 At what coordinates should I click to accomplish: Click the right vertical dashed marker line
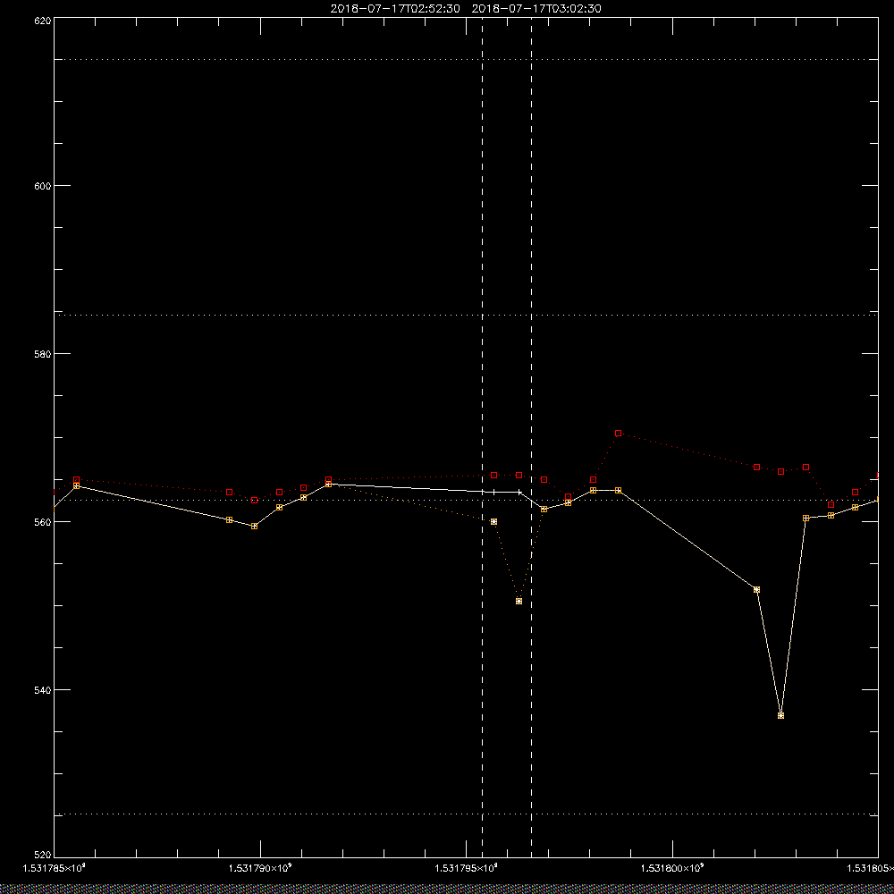[x=531, y=437]
